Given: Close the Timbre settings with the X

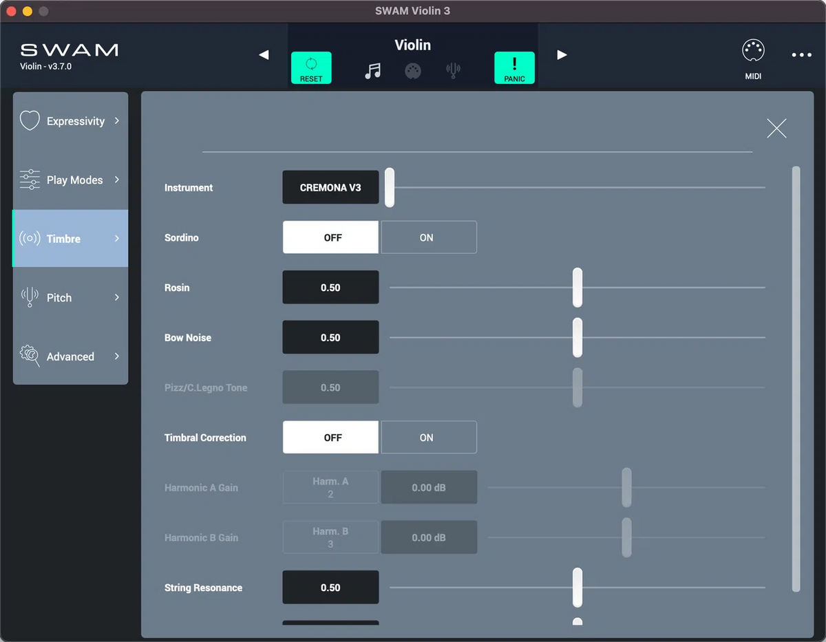Looking at the screenshot, I should [776, 128].
